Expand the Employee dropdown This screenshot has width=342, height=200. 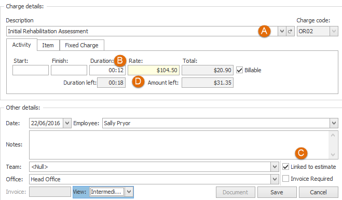(x=334, y=123)
